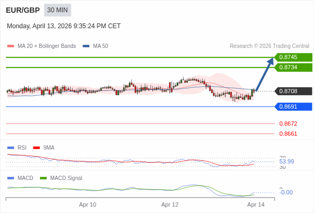Click the 'MA 50' legend label
This screenshot has height=213, width=314.
tap(101, 46)
